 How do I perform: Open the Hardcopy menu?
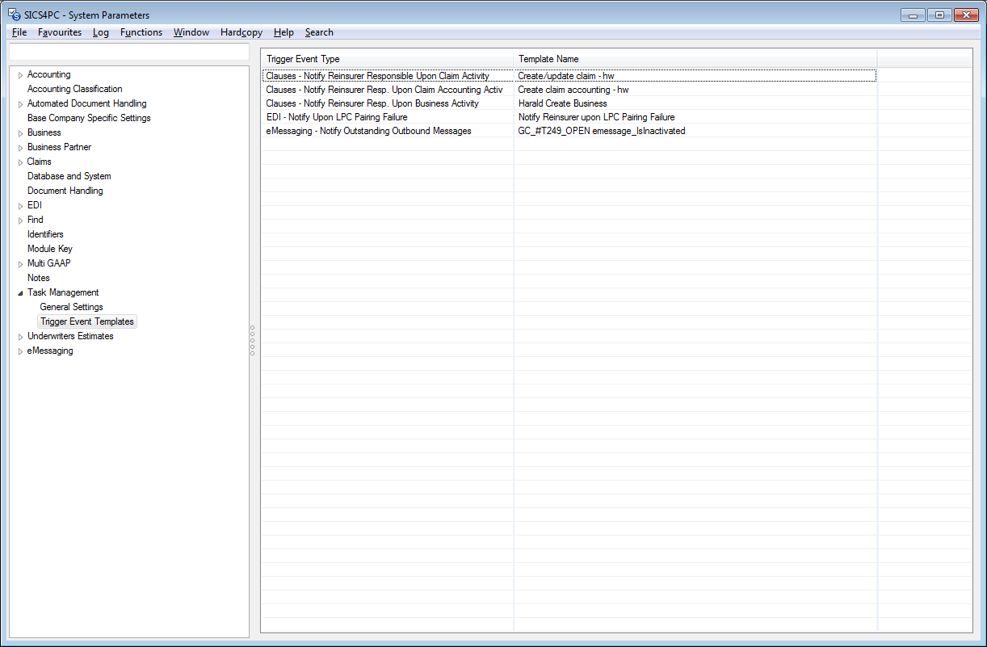241,32
